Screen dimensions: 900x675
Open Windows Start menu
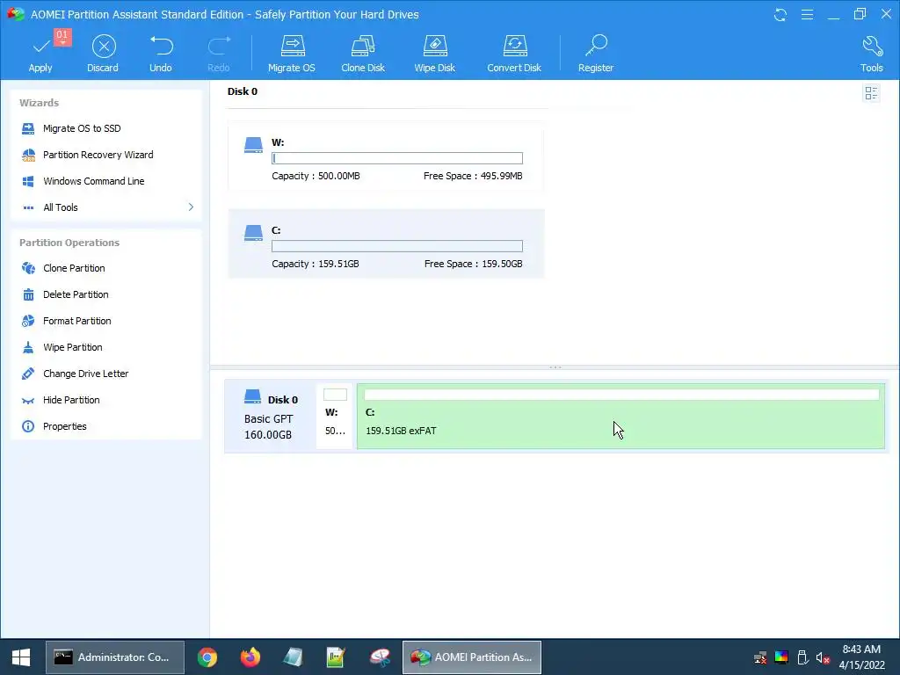[x=21, y=657]
